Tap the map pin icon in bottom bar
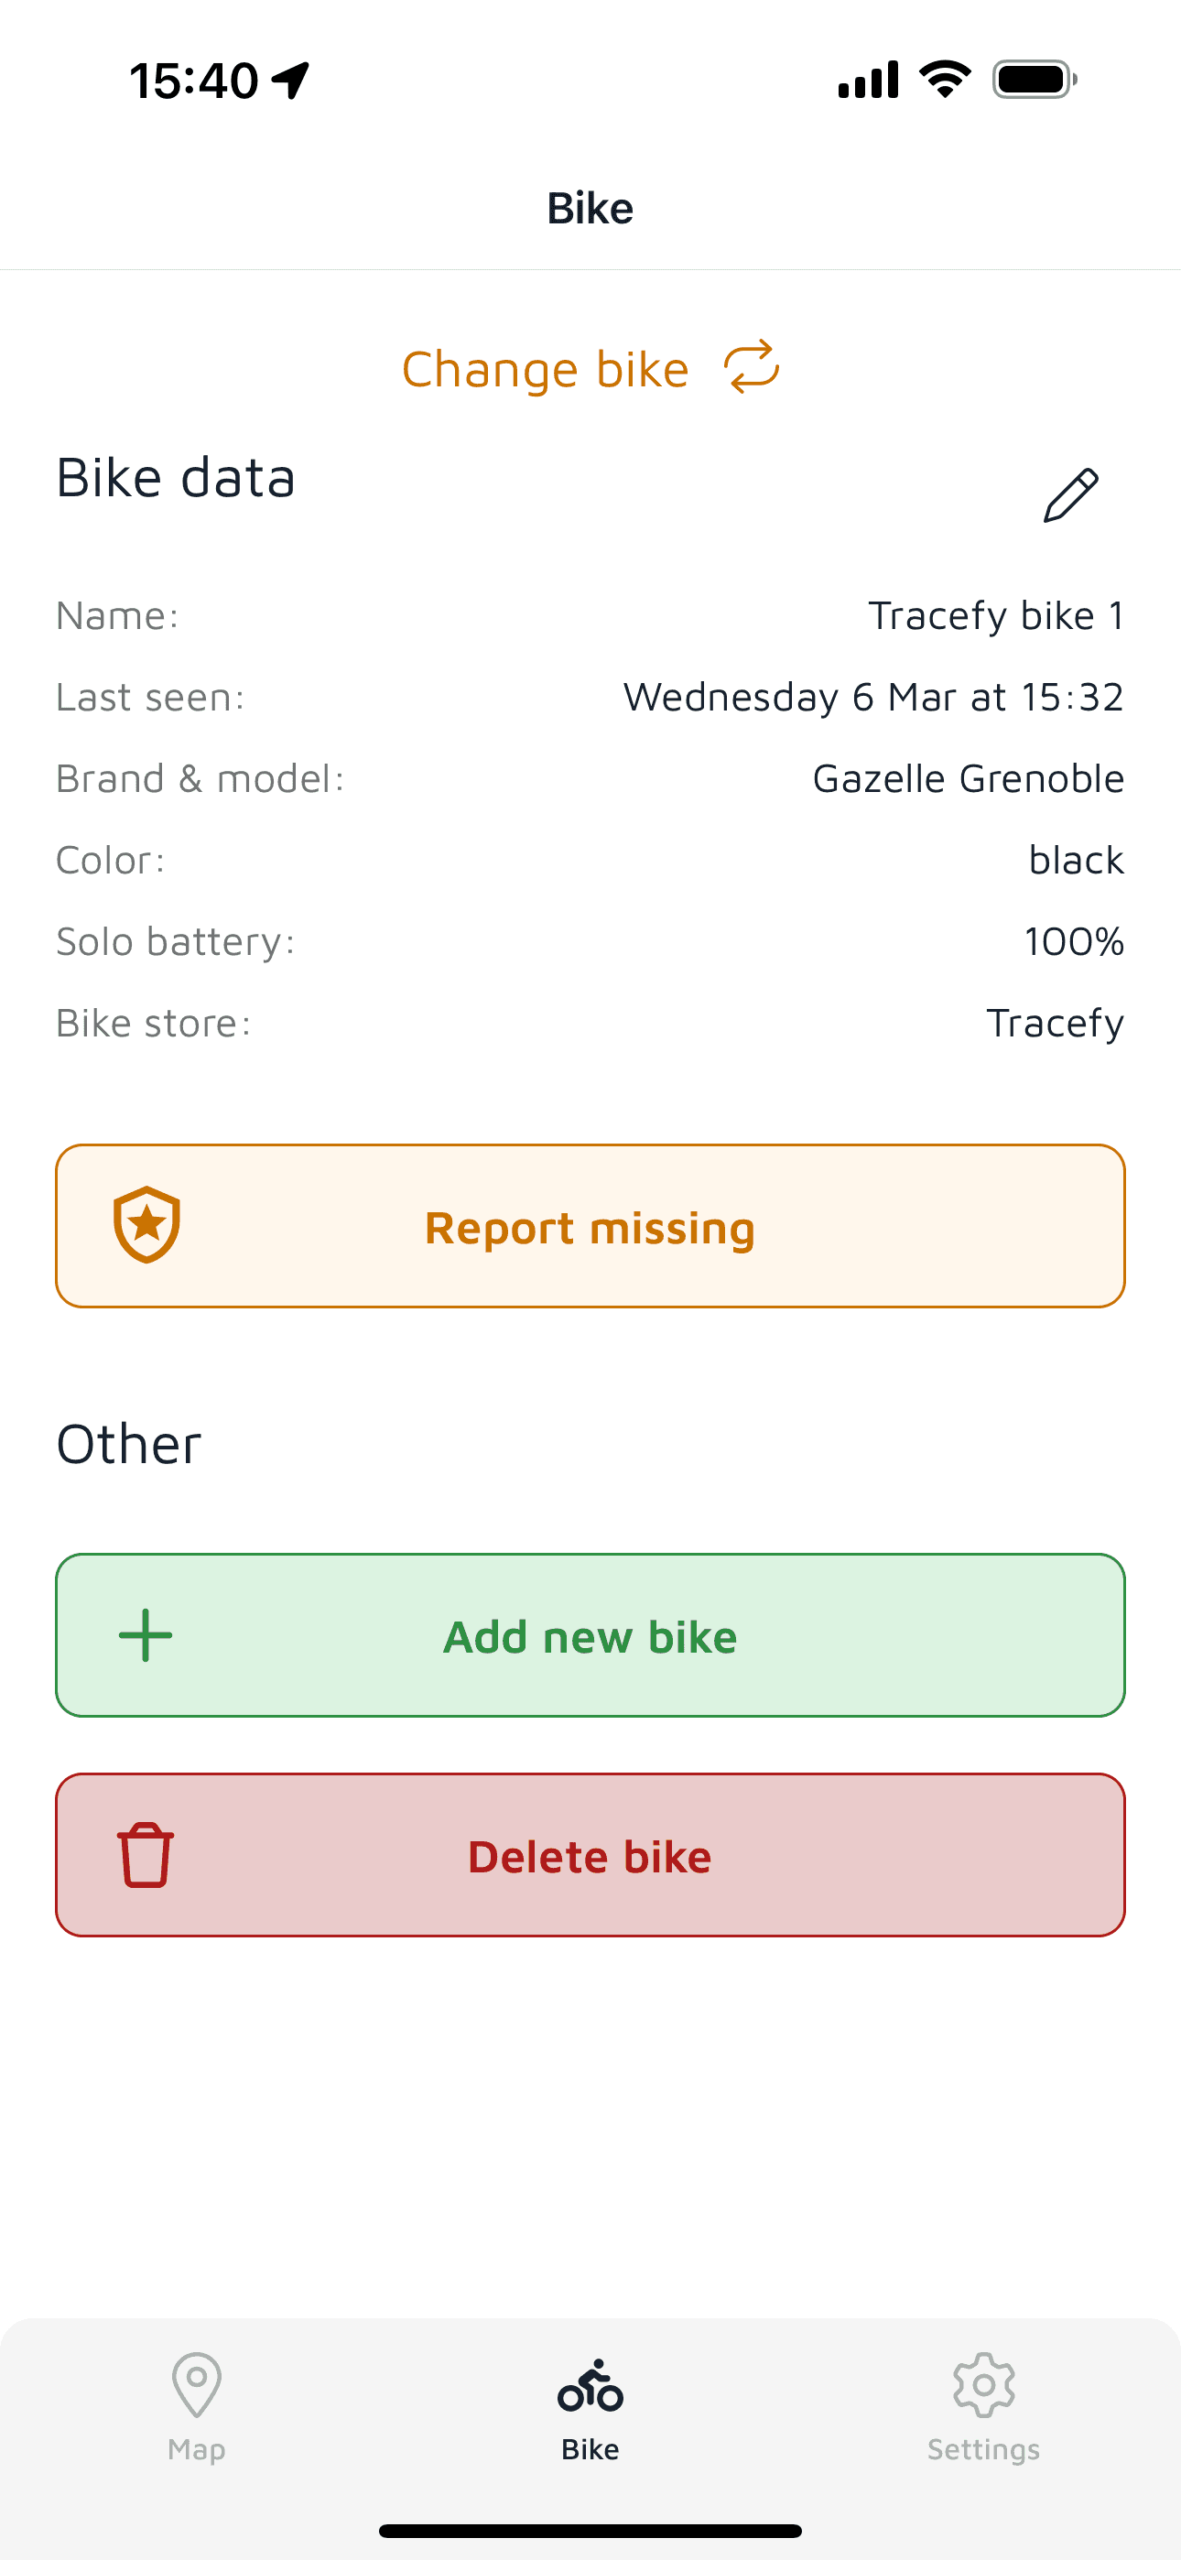1181x2560 pixels. pos(196,2383)
